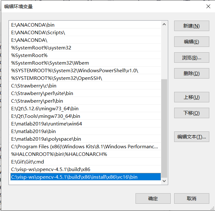Open the 浏览(B)... browse button
This screenshot has height=211, width=215.
(192, 57)
